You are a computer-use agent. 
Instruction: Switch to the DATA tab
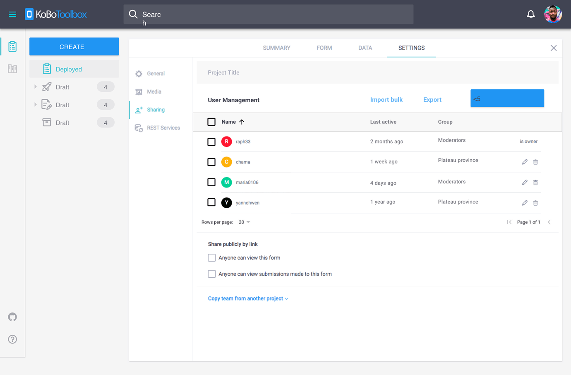(365, 48)
